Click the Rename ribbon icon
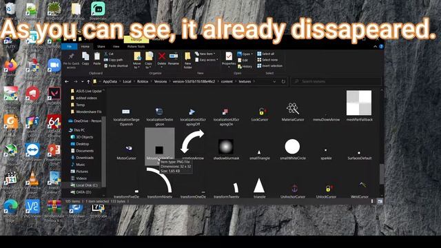The height and width of the screenshot is (248, 441). click(174, 56)
